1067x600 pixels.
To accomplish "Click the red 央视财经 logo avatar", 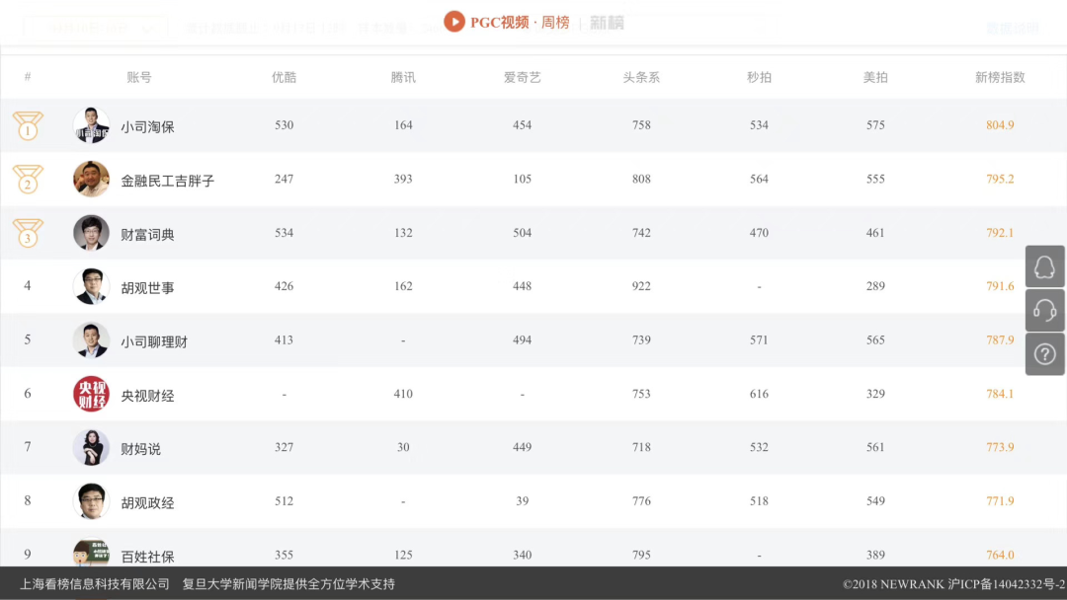I will pyautogui.click(x=91, y=394).
